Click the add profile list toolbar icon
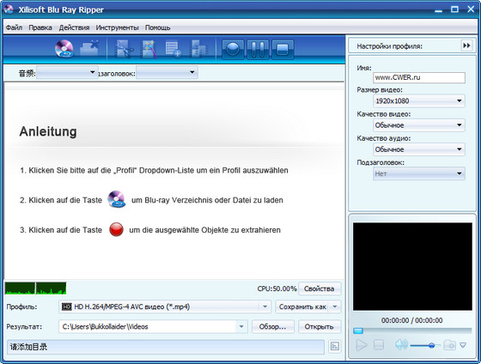Image resolution: width=481 pixels, height=364 pixels. [x=173, y=49]
